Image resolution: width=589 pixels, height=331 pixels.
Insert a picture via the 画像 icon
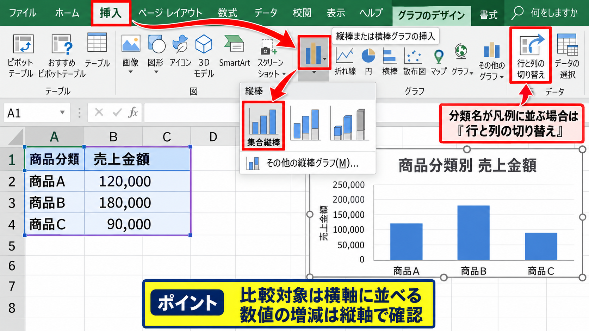point(130,54)
